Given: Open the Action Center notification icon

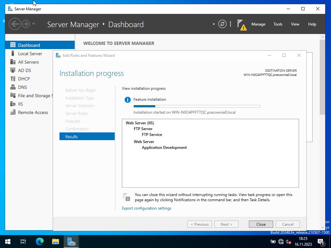Looking at the screenshot, I should point(321,242).
